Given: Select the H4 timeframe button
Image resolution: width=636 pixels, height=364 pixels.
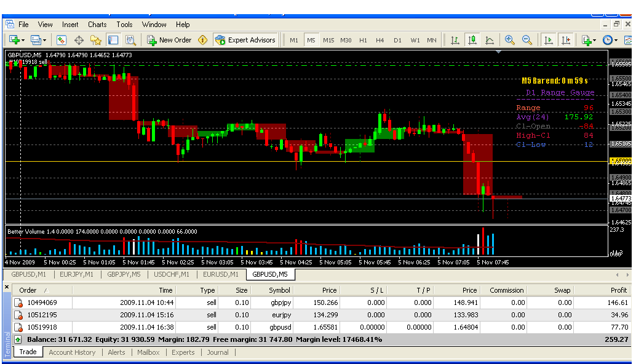Looking at the screenshot, I should point(380,40).
